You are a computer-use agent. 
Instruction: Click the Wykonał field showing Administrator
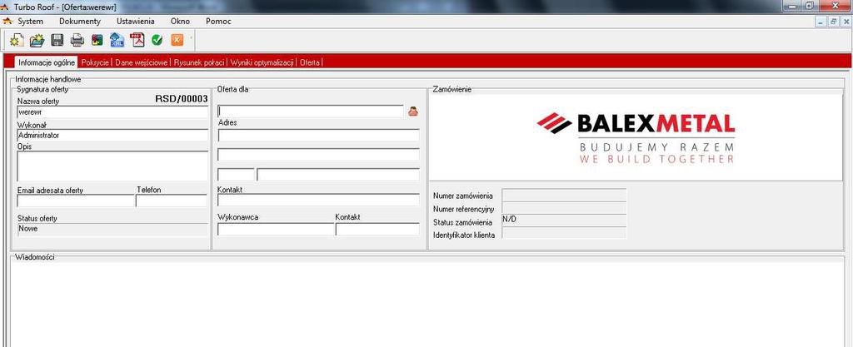112,135
